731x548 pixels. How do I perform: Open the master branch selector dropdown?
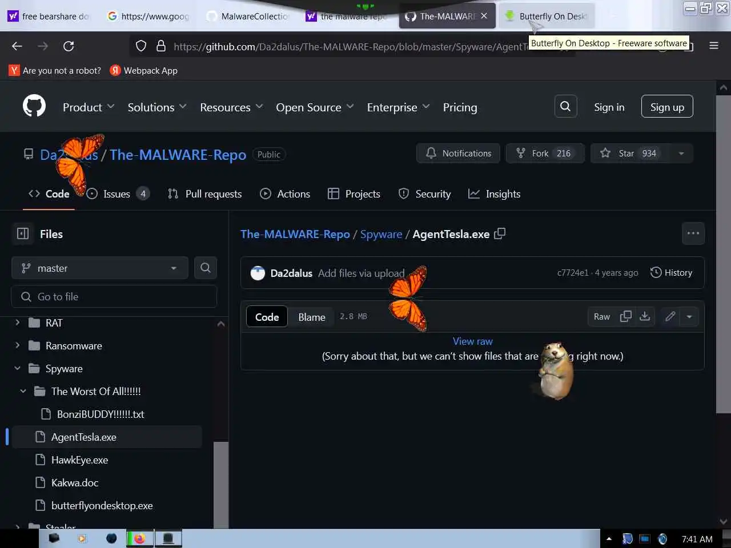coord(99,268)
